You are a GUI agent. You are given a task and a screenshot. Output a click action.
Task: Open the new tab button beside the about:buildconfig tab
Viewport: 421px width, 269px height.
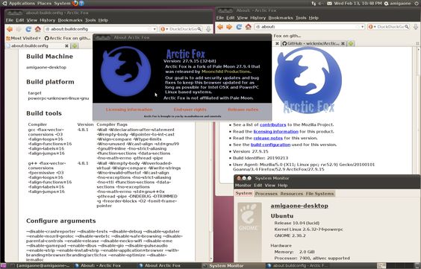pyautogui.click(x=75, y=45)
